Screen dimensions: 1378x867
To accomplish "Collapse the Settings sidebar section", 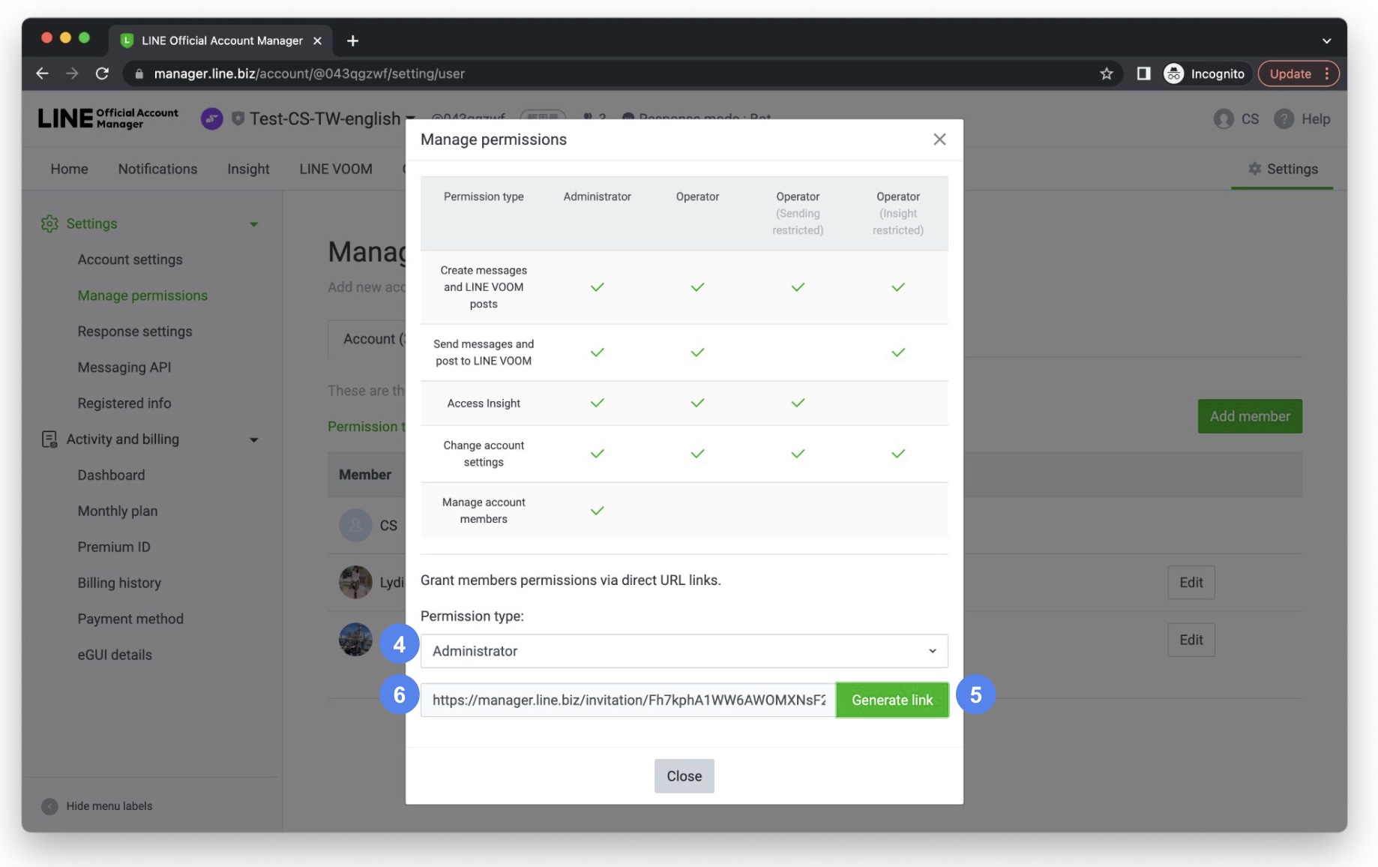I will 253,223.
